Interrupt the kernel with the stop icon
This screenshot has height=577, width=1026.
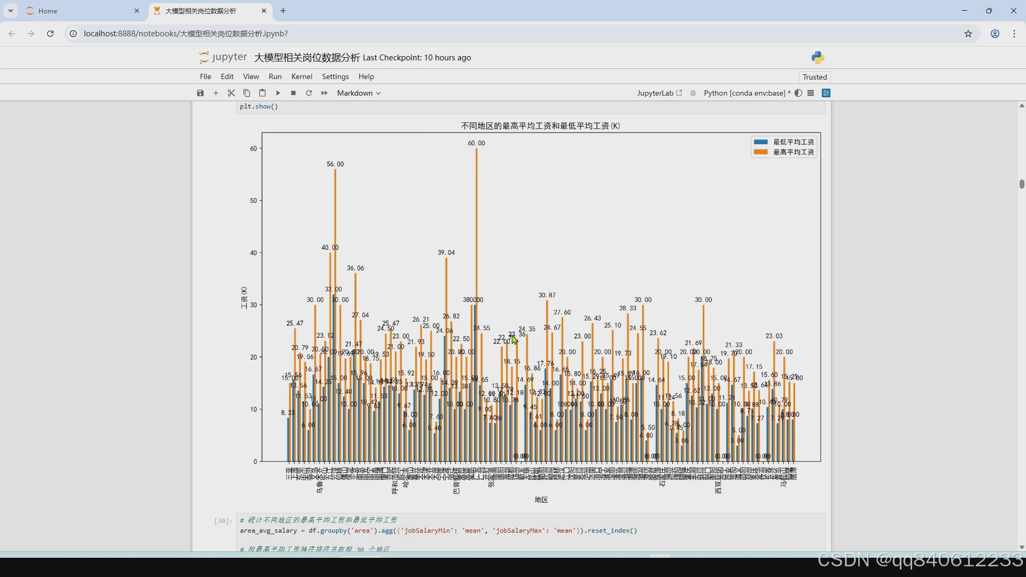pos(293,93)
